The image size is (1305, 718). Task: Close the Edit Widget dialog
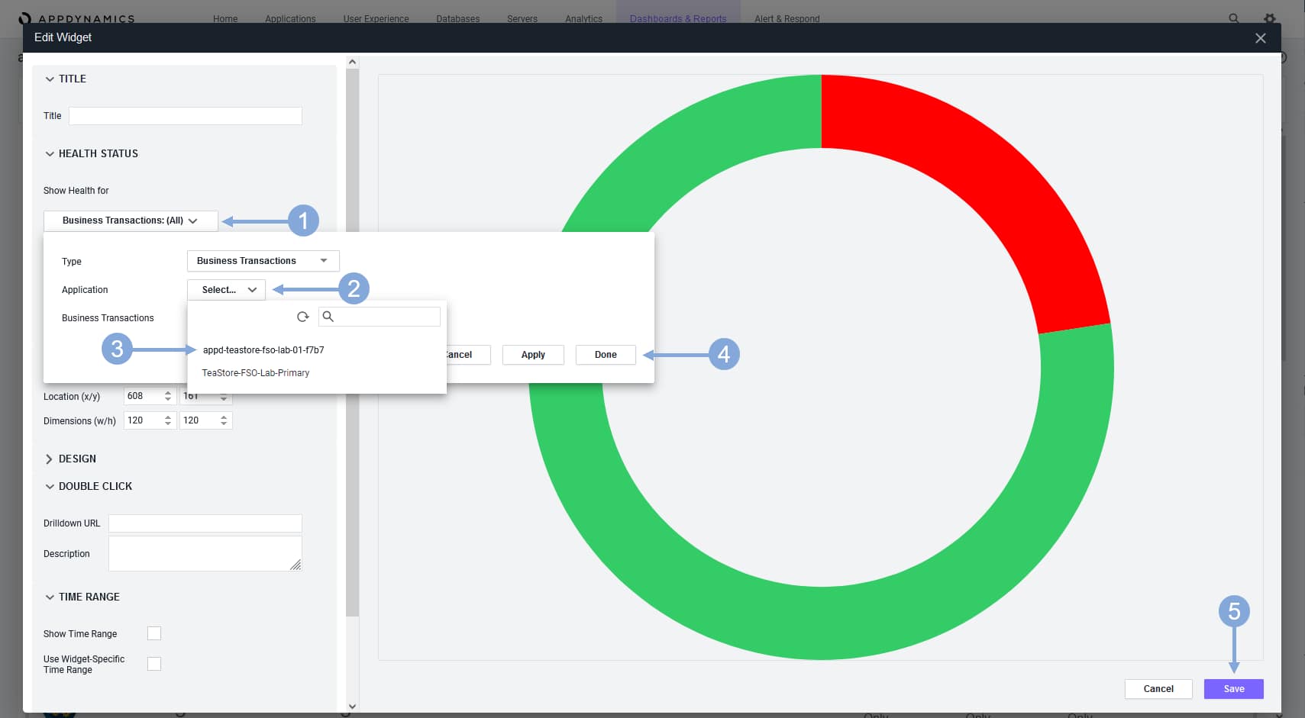[1260, 38]
